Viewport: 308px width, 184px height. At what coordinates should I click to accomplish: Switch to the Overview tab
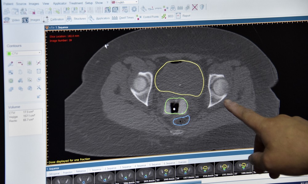(x=182, y=162)
